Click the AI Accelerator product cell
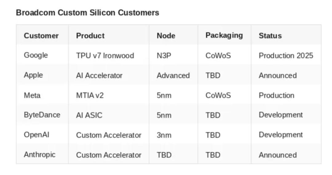 tap(99, 76)
